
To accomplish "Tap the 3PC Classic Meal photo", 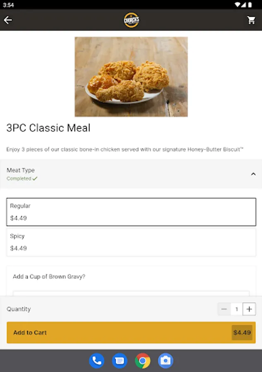I will [131, 76].
